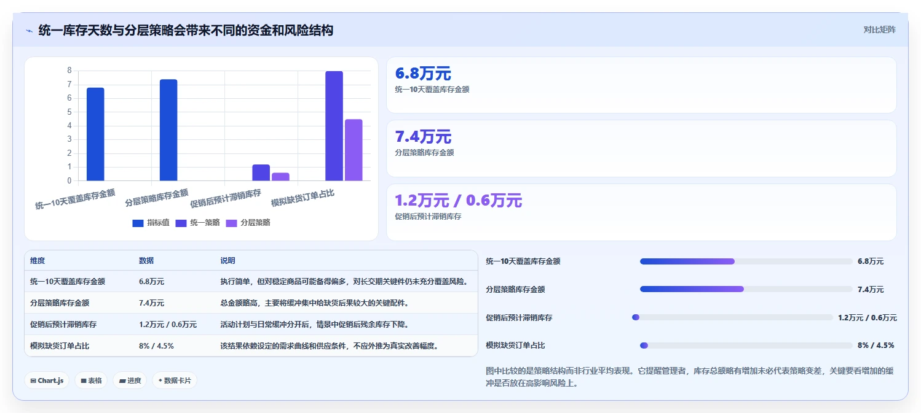The image size is (921, 413).
Task: Click the x-axis label 促销后预计滞销库存
Action: [225, 198]
